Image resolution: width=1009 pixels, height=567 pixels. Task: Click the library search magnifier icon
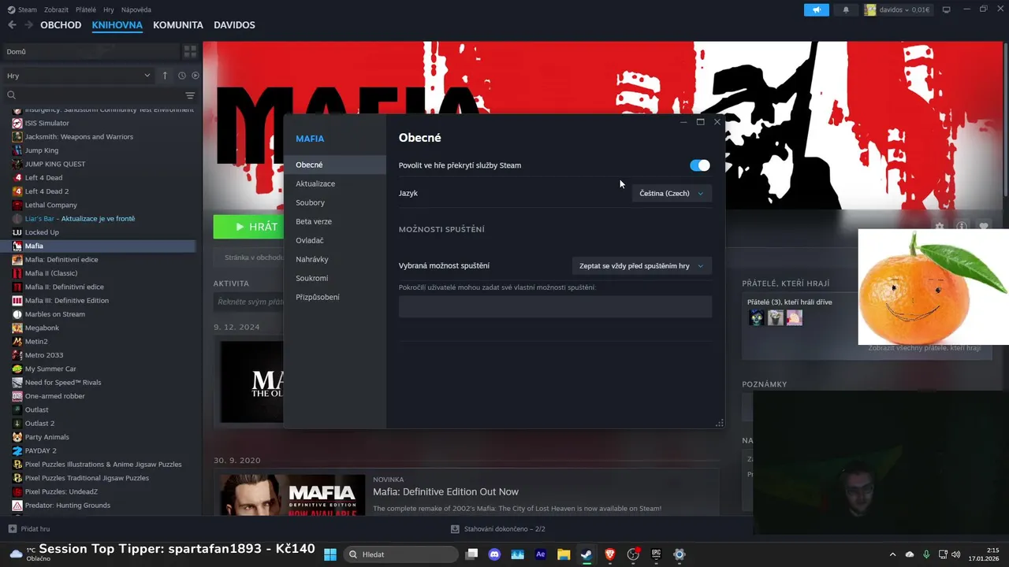click(x=11, y=95)
